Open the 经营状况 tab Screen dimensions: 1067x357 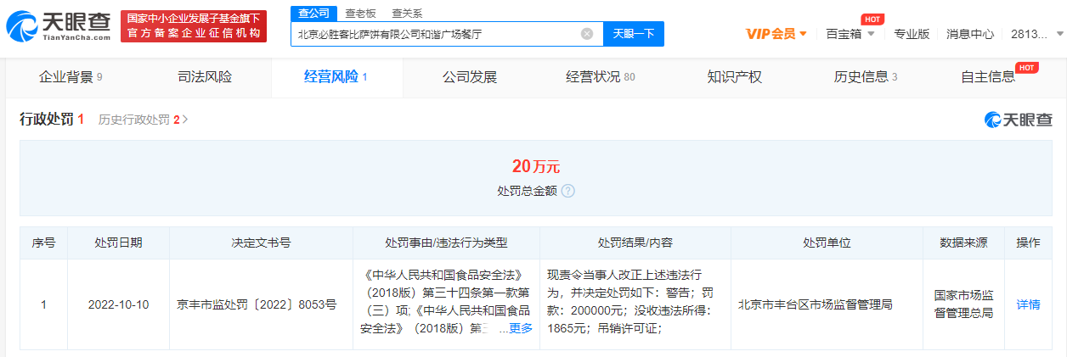tap(601, 77)
